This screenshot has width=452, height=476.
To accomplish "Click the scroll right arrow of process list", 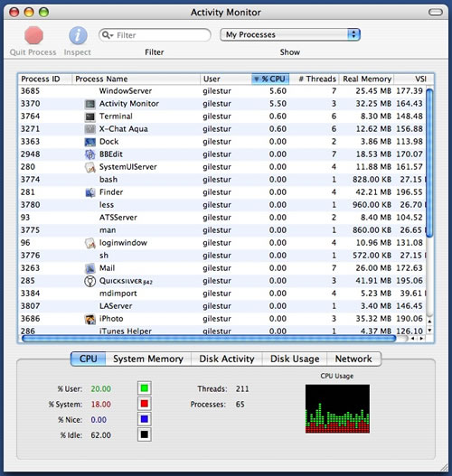I will [x=421, y=338].
